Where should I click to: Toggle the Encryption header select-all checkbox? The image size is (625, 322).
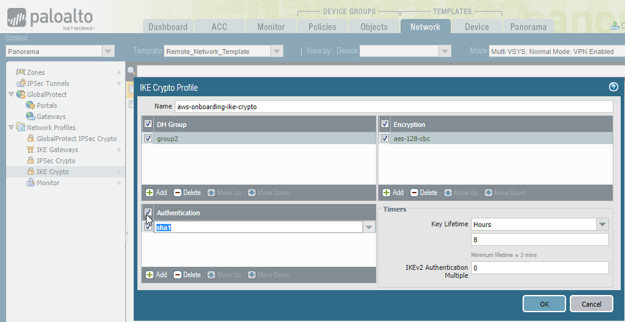(x=385, y=124)
